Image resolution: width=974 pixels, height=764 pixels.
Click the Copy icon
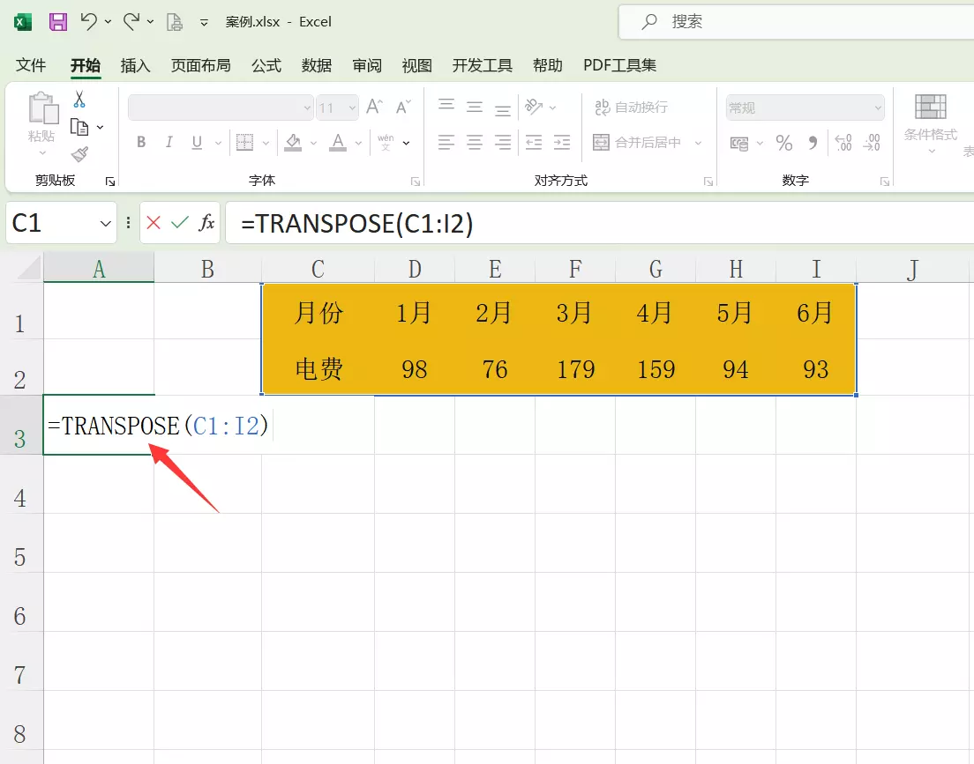[79, 127]
